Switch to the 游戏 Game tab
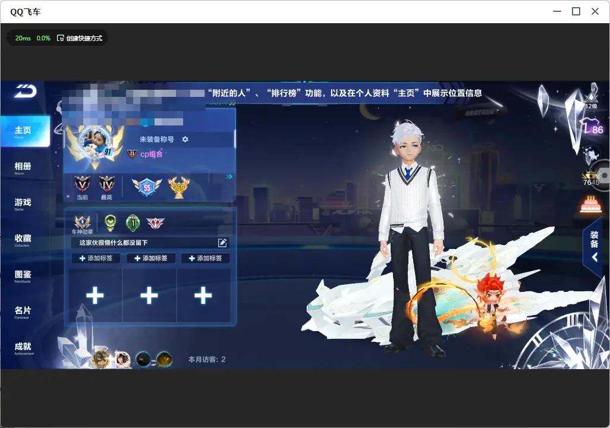This screenshot has height=428, width=610. tap(23, 204)
